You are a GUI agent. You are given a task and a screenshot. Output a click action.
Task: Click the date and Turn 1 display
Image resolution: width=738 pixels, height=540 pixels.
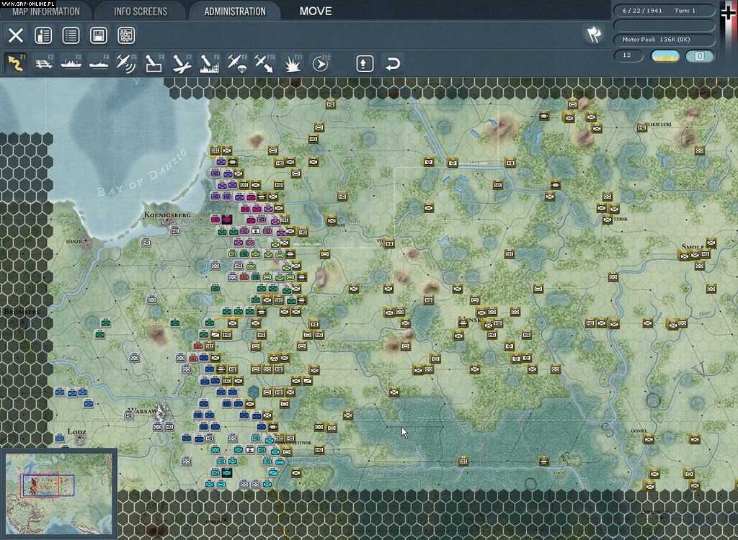664,11
